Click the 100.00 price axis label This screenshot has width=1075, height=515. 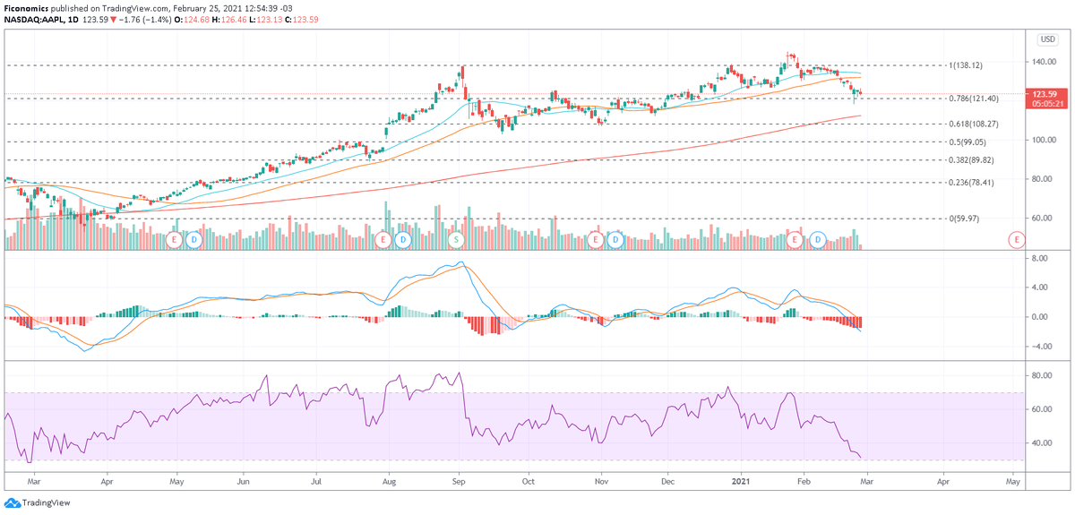pos(1045,140)
